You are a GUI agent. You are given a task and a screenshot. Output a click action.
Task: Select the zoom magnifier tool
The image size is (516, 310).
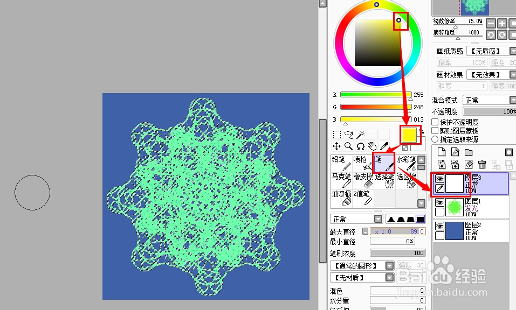pyautogui.click(x=348, y=146)
